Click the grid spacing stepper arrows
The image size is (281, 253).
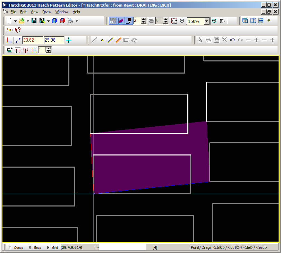pos(48,50)
